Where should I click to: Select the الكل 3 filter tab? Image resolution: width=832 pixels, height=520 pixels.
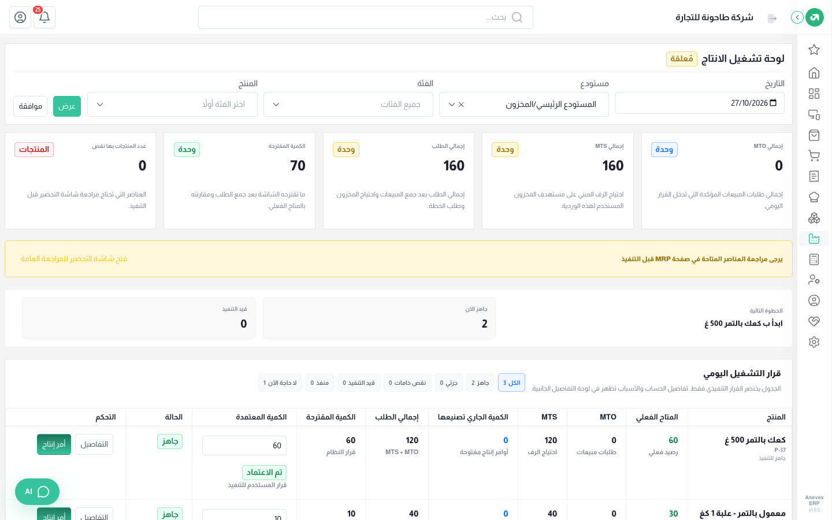[511, 382]
